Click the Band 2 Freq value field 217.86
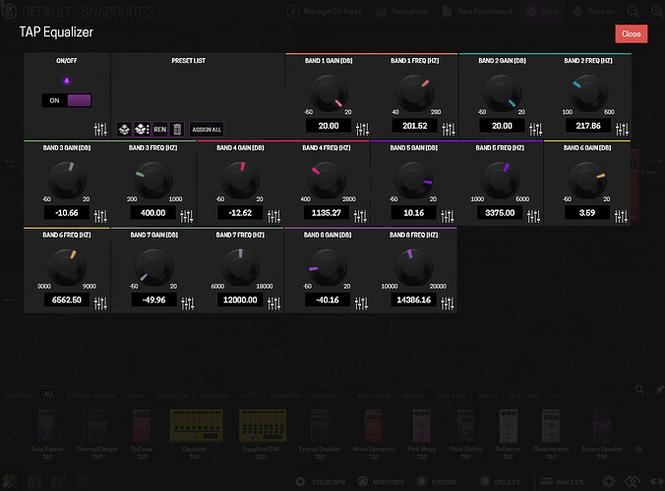 [588, 126]
